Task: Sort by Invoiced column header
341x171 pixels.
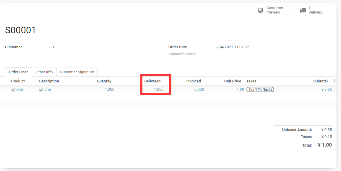Action: tap(194, 81)
